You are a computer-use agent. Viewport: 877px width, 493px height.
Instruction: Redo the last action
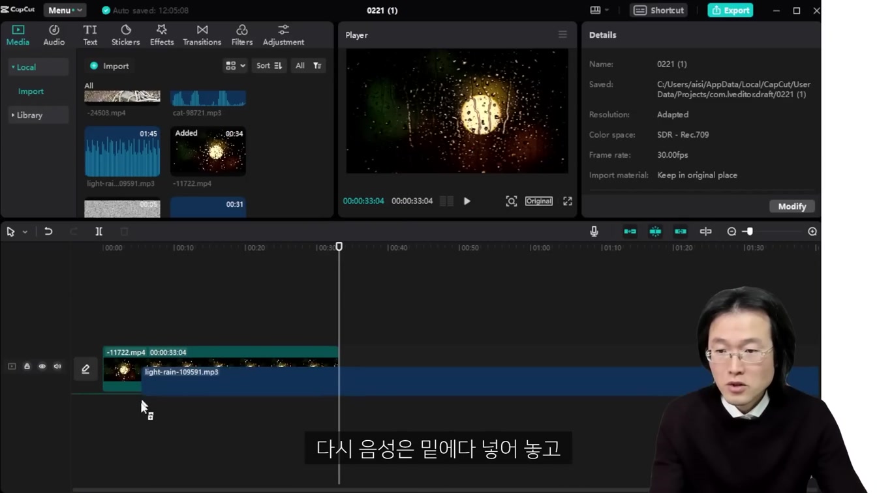[74, 232]
